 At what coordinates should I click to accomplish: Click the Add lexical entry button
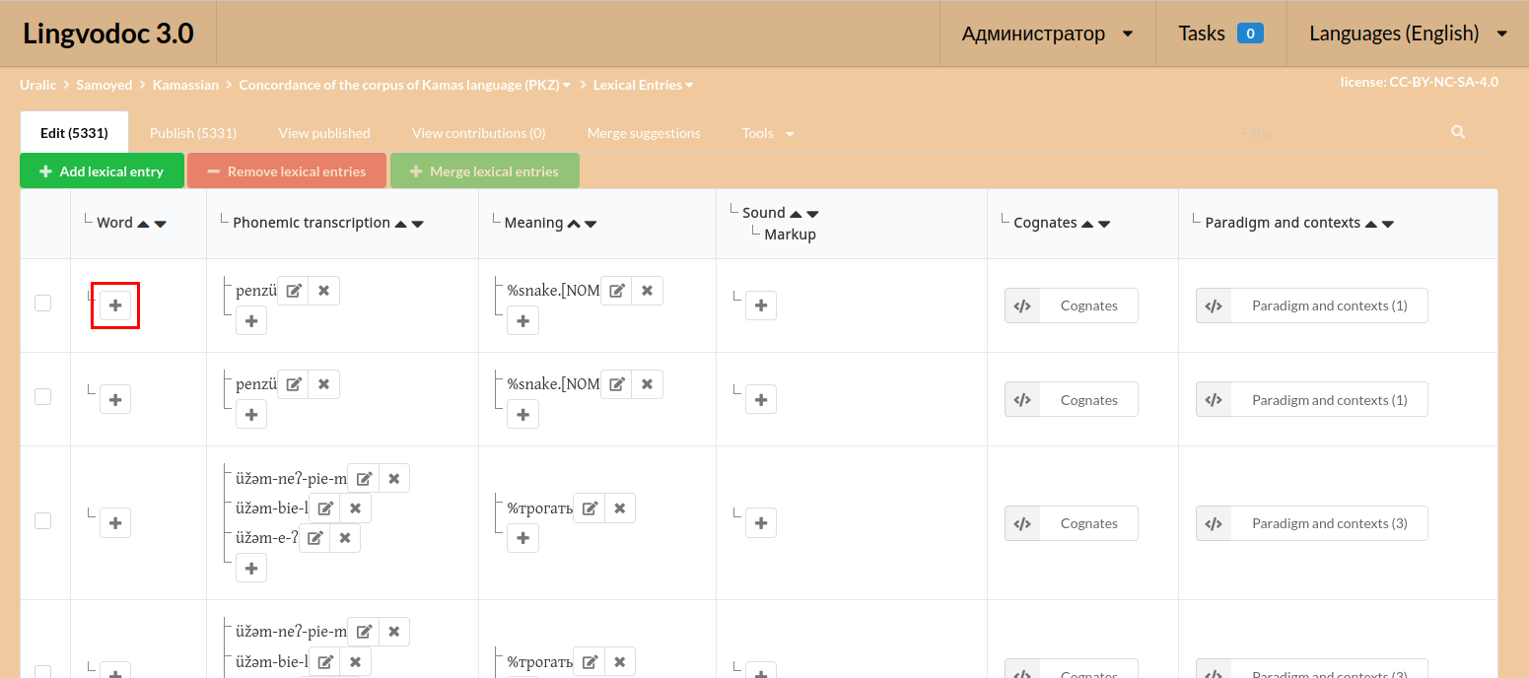[x=102, y=169]
